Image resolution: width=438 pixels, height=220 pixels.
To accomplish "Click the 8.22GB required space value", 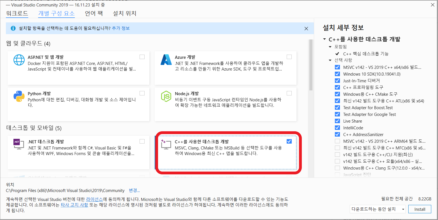I will (x=425, y=199).
